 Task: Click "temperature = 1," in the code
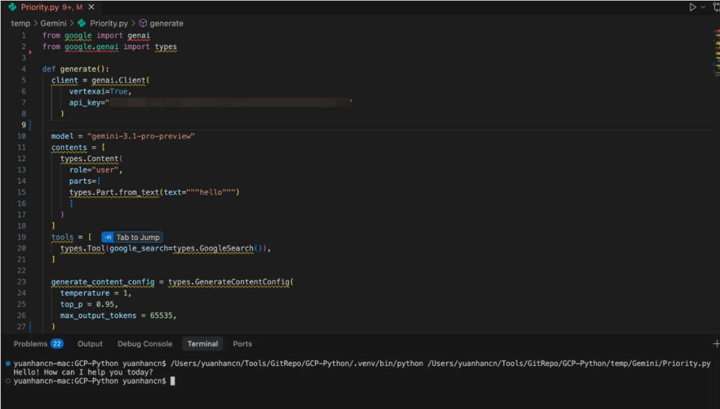click(96, 293)
